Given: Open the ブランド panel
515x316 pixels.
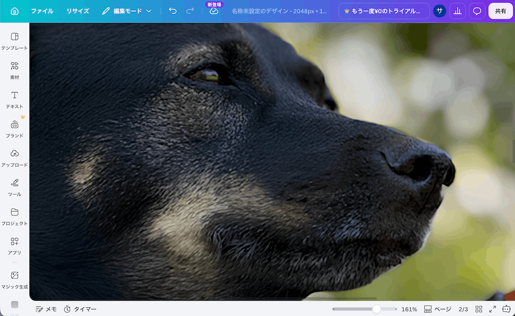Looking at the screenshot, I should 14,129.
